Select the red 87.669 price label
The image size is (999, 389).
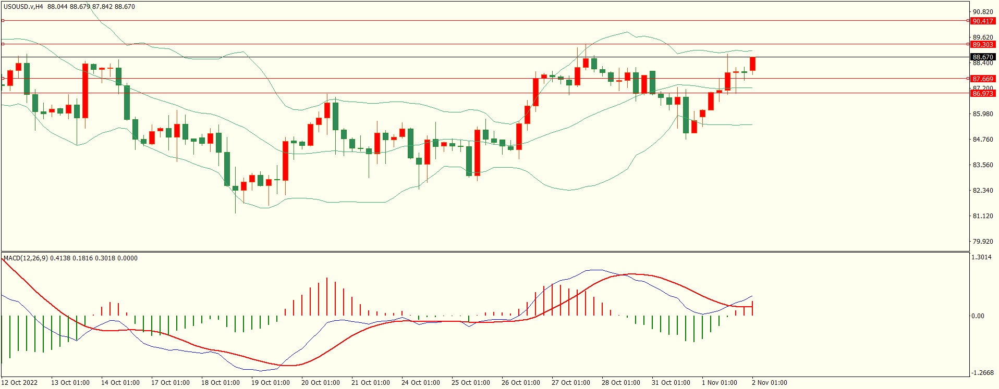click(x=983, y=79)
